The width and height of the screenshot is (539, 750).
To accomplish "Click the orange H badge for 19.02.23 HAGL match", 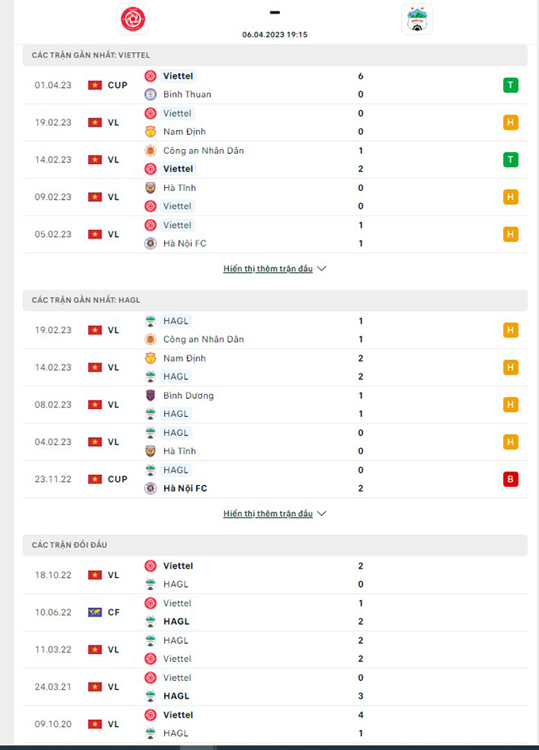I will tap(510, 330).
